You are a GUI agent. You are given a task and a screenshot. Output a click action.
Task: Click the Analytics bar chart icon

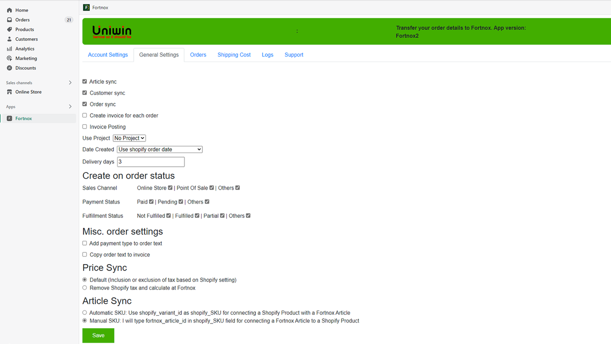[10, 48]
